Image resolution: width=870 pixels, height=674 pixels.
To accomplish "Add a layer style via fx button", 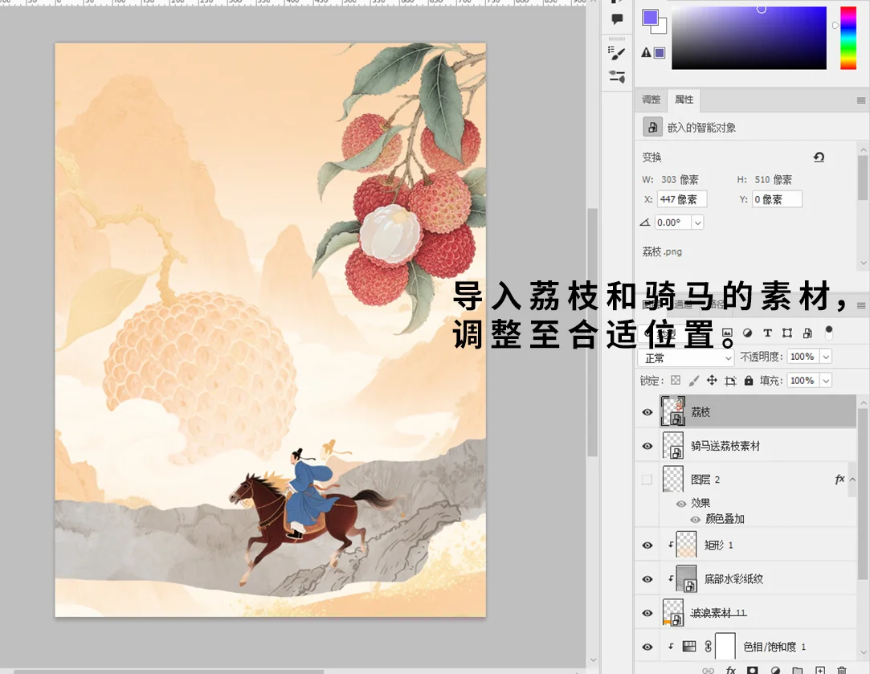I will [731, 670].
